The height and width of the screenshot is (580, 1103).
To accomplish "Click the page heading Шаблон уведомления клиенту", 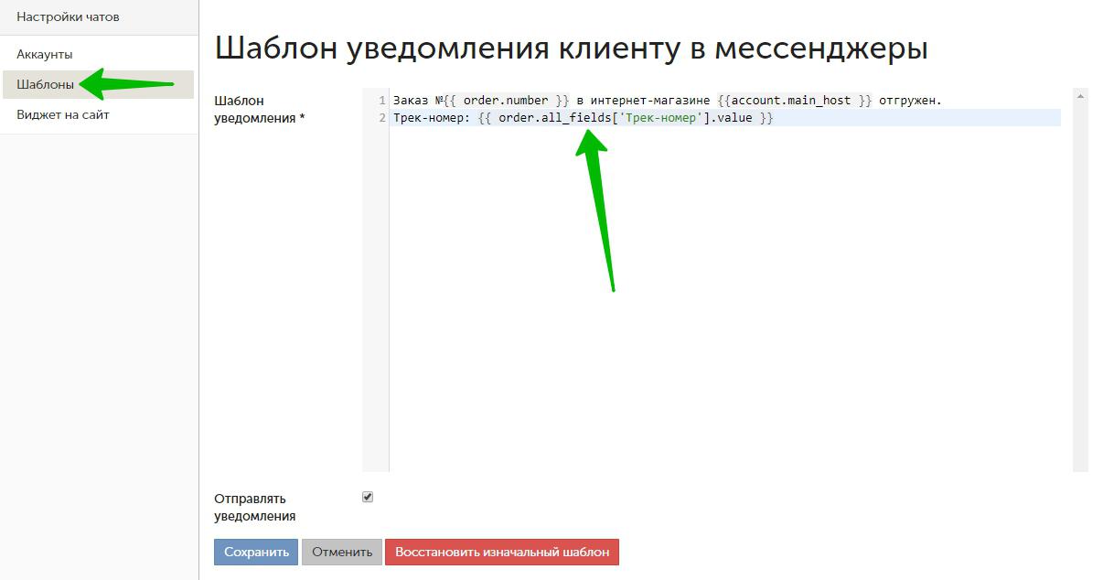I will tap(572, 48).
